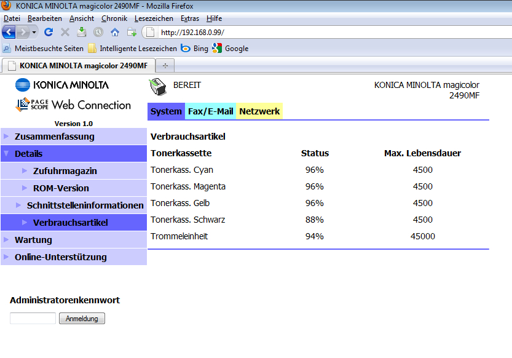Reload the page with the refresh icon
The width and height of the screenshot is (512, 358).
(49, 32)
